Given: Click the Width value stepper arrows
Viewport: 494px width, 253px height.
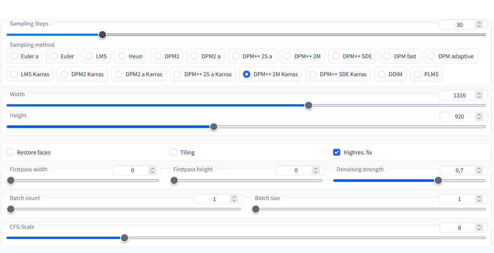Looking at the screenshot, I should coord(479,95).
